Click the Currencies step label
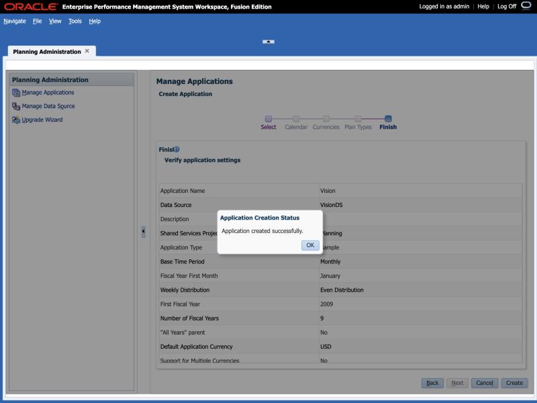Image resolution: width=537 pixels, height=403 pixels. pyautogui.click(x=326, y=127)
